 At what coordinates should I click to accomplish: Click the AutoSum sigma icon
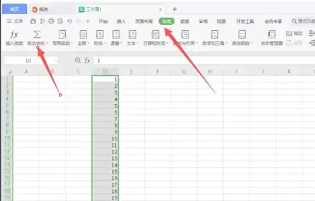[x=37, y=35]
